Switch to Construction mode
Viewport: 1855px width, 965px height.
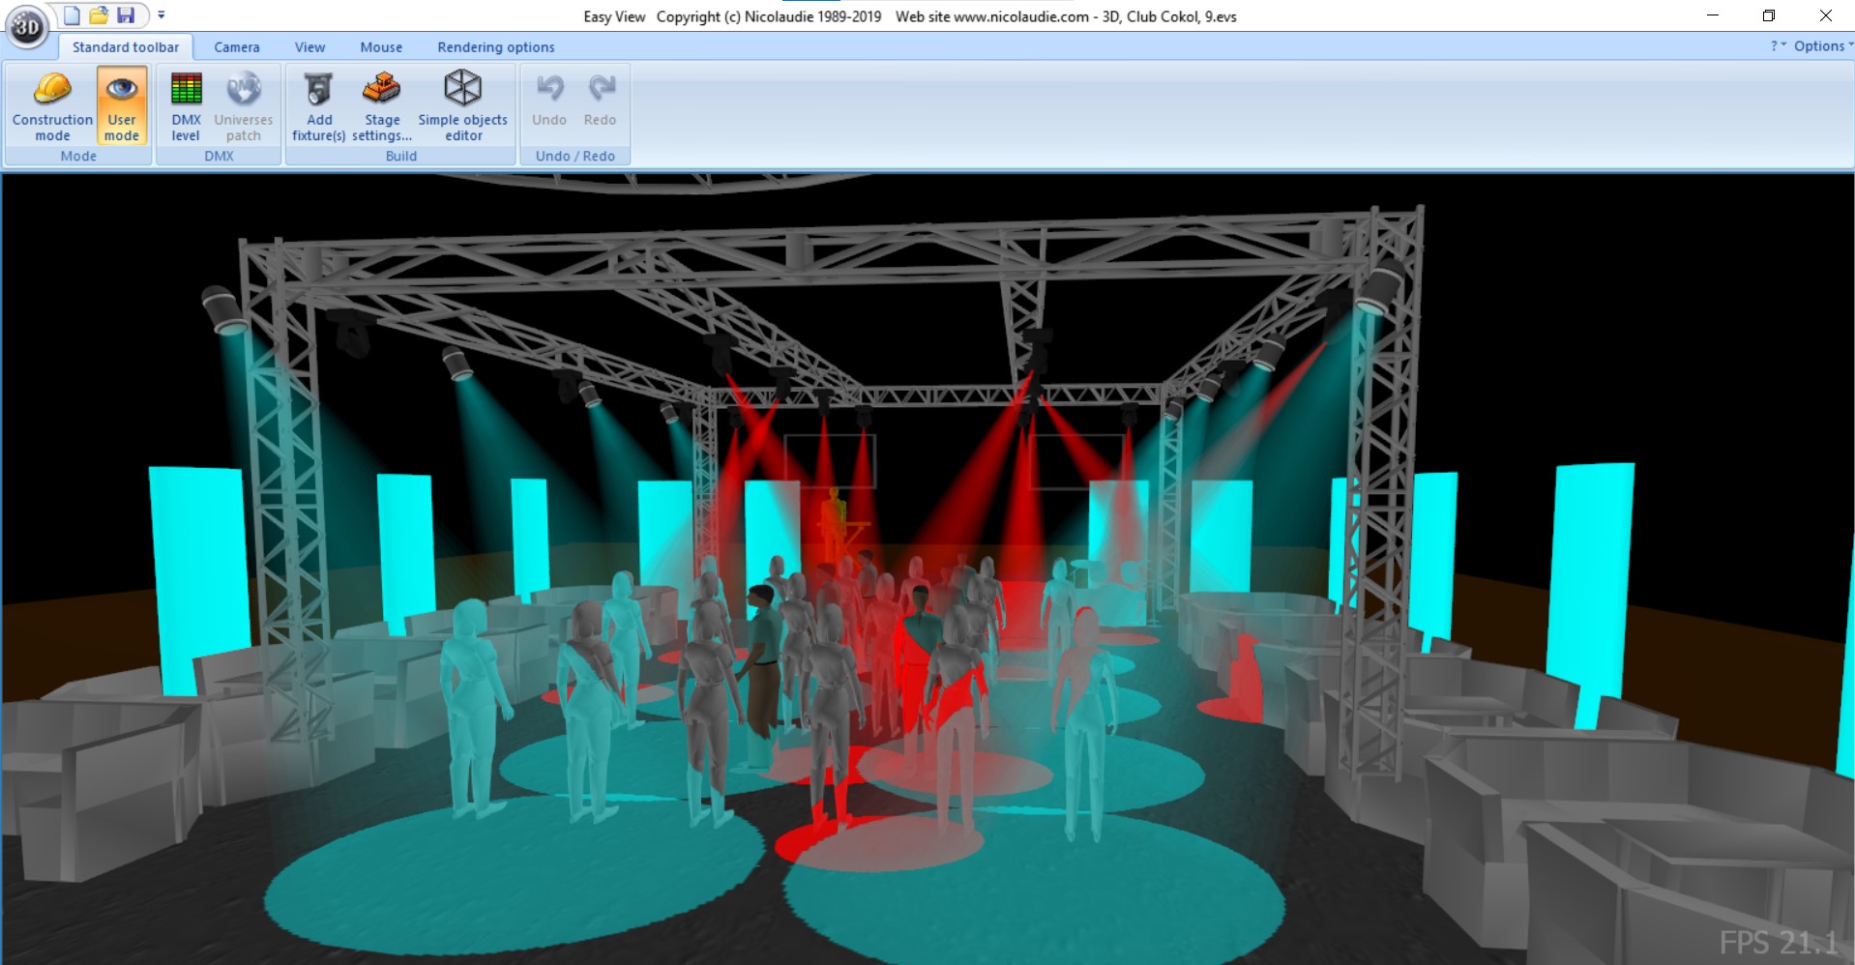pyautogui.click(x=52, y=105)
